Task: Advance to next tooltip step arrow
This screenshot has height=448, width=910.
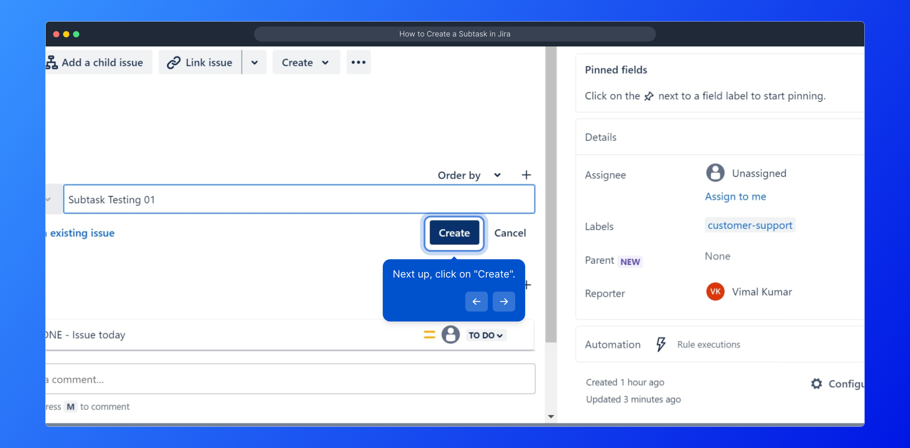Action: pyautogui.click(x=504, y=302)
